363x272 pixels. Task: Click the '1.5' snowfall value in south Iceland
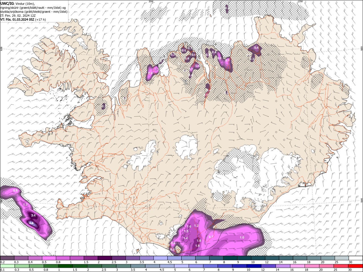(x=186, y=231)
